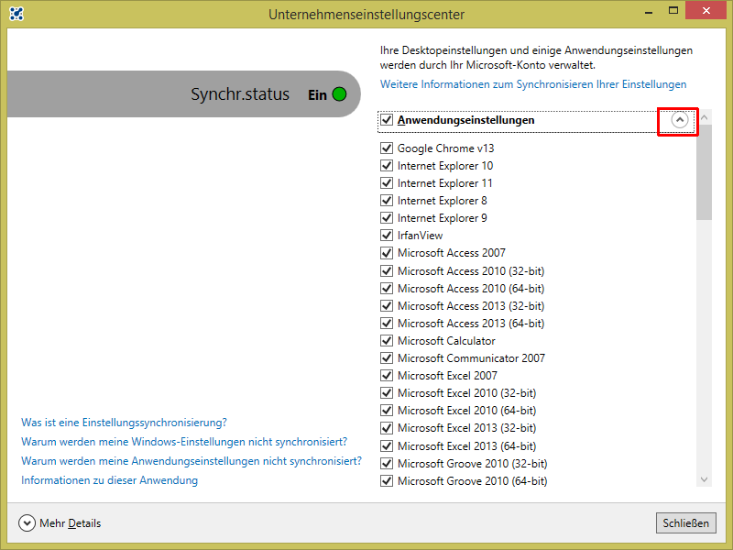Open 'Was ist eine Einstellungssynchronisierung?' link

tap(124, 423)
